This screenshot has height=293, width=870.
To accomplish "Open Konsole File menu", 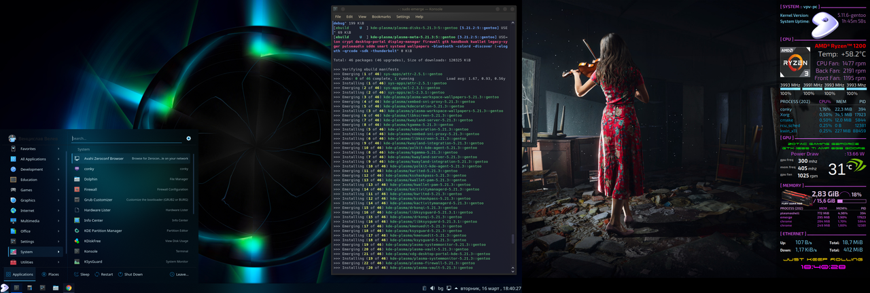I will coord(338,16).
